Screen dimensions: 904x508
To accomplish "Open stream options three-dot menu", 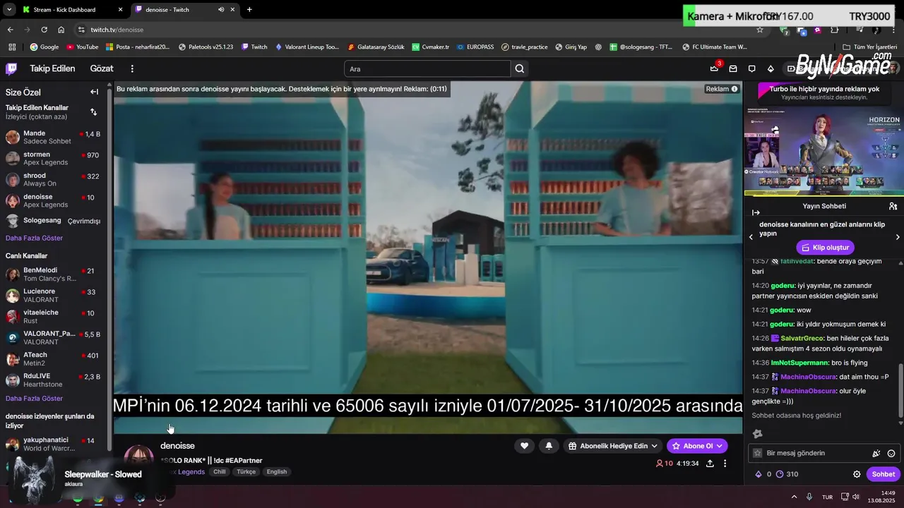I will click(x=725, y=464).
